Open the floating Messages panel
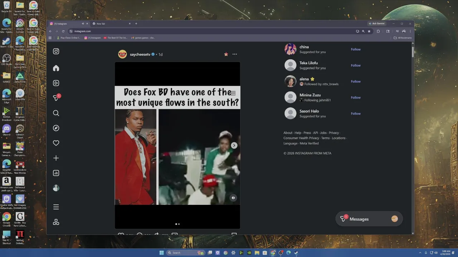 [x=369, y=219]
